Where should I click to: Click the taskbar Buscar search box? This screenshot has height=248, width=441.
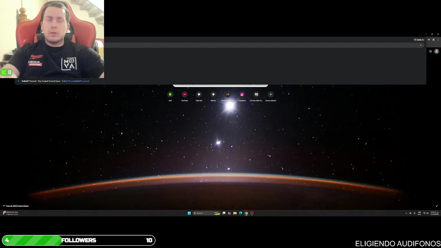(x=207, y=213)
